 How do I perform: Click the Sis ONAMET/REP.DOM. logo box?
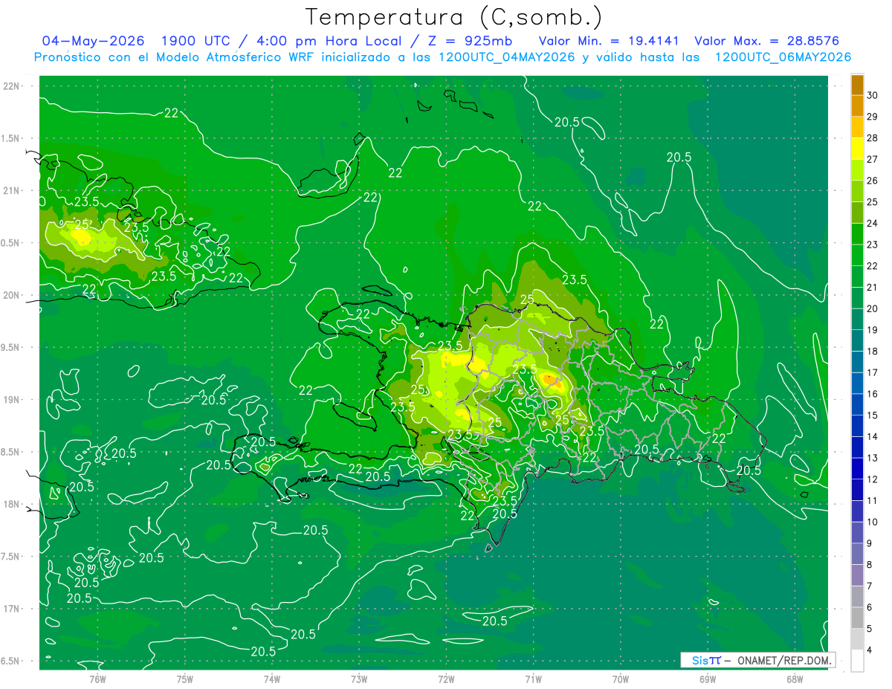[757, 660]
